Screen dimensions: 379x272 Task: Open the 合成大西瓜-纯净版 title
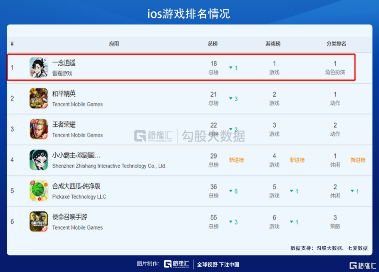[x=77, y=186]
